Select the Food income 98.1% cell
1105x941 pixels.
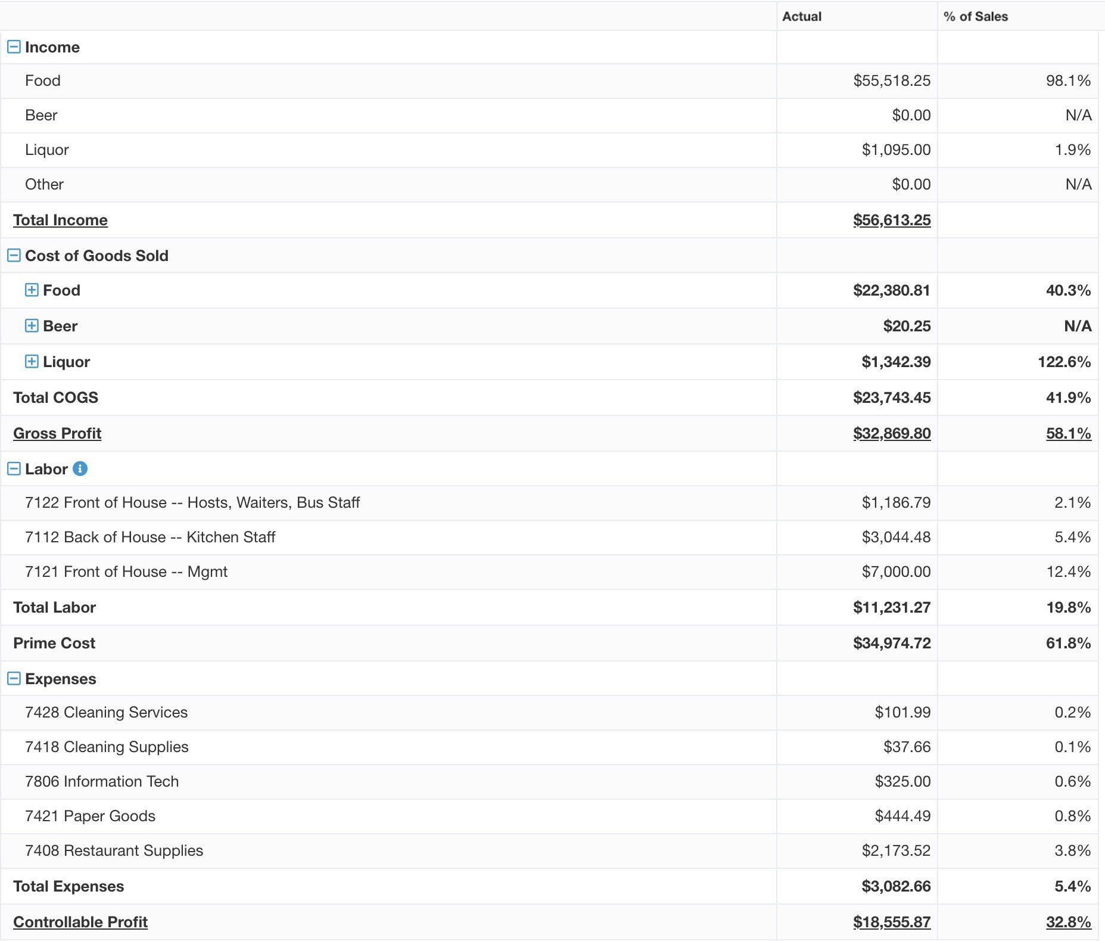pyautogui.click(x=1069, y=80)
